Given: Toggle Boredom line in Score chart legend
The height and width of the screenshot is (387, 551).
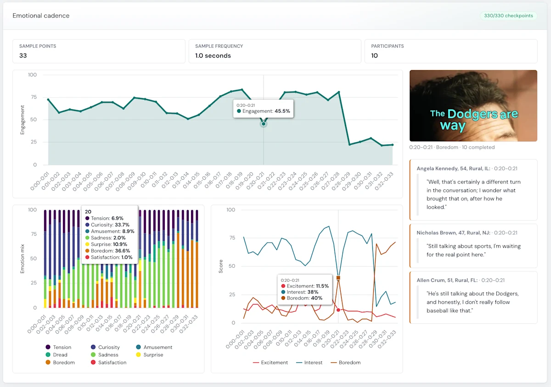Looking at the screenshot, I should pos(345,362).
